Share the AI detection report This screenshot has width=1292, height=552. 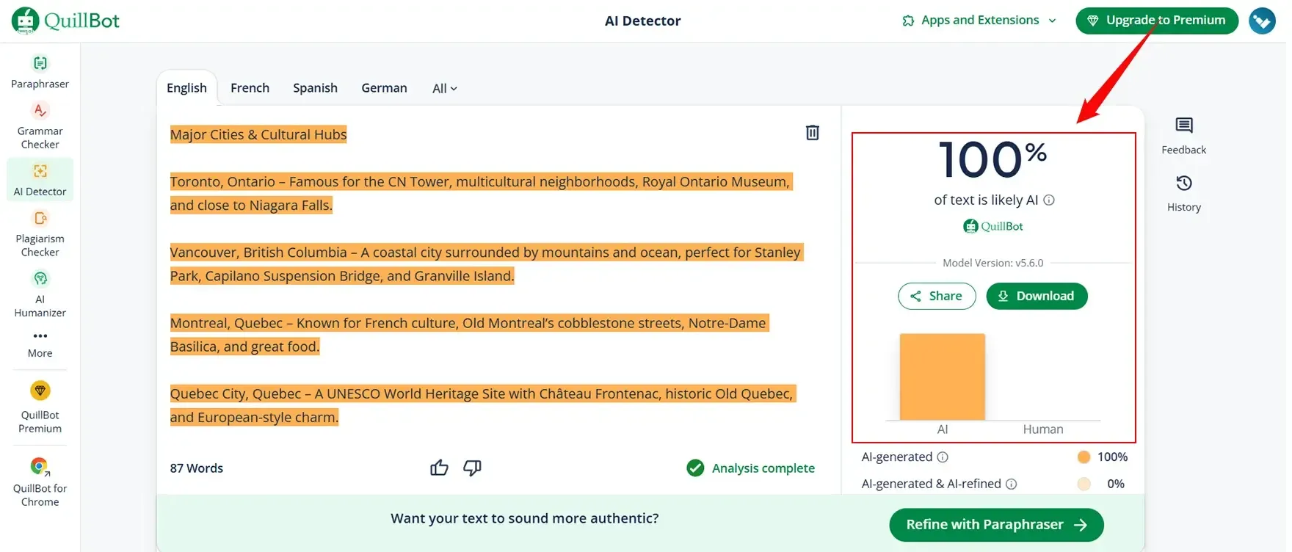937,297
